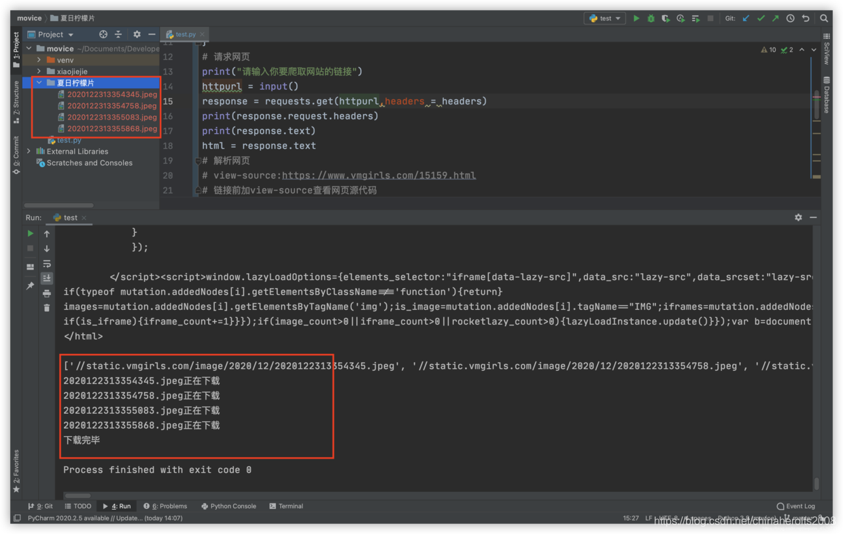Viewport: 843px width, 534px height.
Task: Collapse all in Project panel toolbar
Action: [118, 34]
